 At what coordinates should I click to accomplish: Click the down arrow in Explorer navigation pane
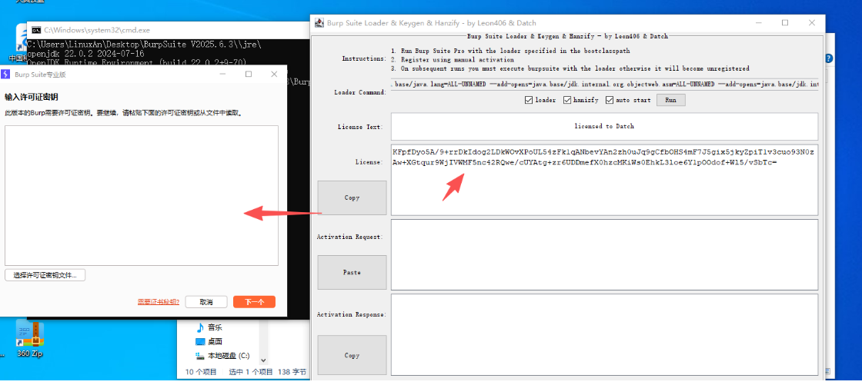click(x=264, y=359)
